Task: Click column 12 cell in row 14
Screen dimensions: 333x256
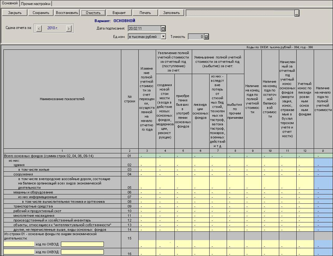Action: (x=305, y=230)
